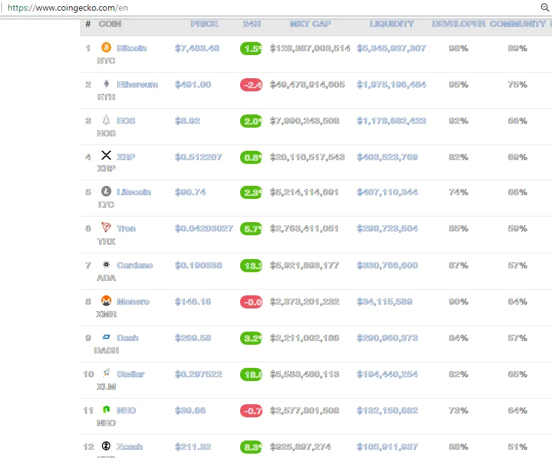Click the XLM ticker symbol
Viewport: 552px width, 458px height.
tap(106, 387)
